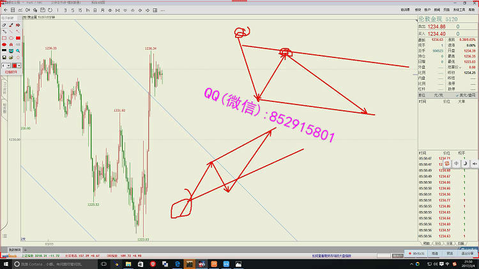Activate the magnifier tool in palette
The image size is (479, 269).
(x=18, y=50)
